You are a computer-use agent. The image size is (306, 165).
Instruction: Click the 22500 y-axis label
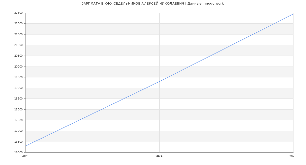(18, 13)
